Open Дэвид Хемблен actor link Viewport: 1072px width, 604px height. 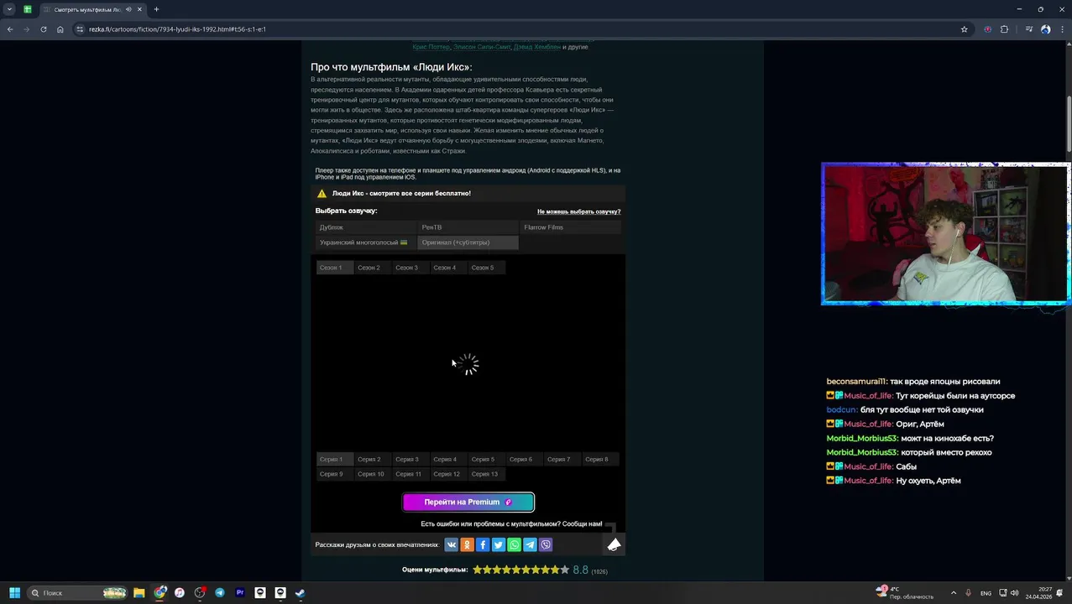pos(537,47)
